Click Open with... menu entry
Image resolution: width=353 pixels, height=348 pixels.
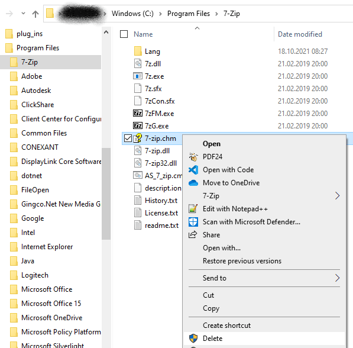[x=222, y=248]
